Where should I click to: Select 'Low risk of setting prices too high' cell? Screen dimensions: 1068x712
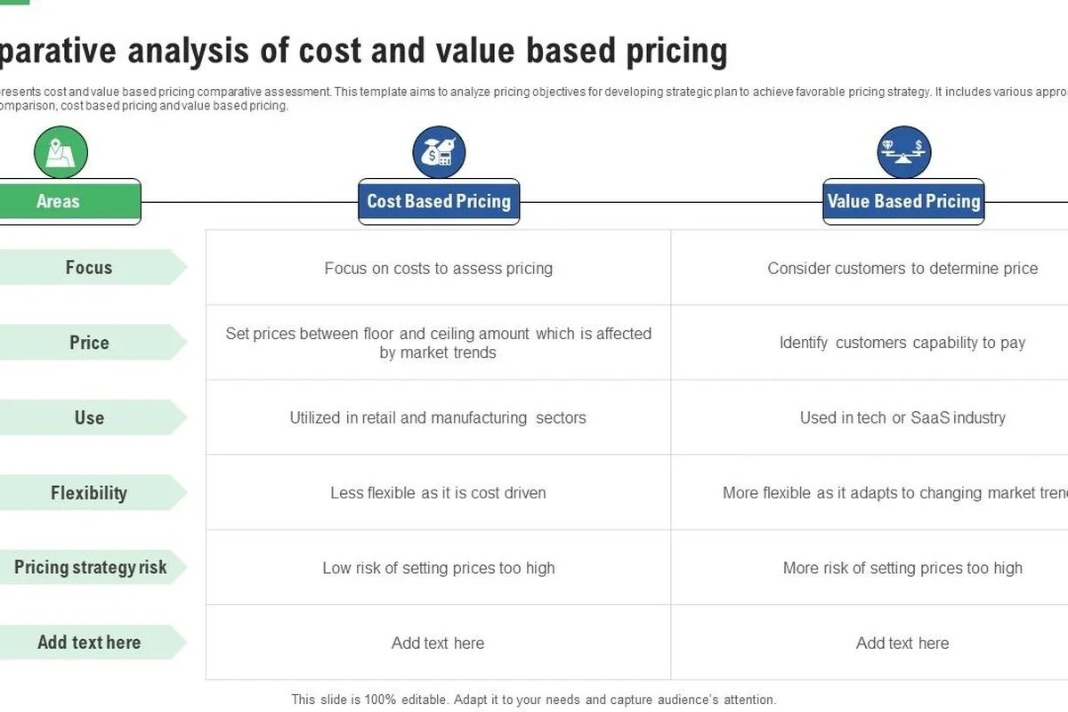[x=439, y=568]
